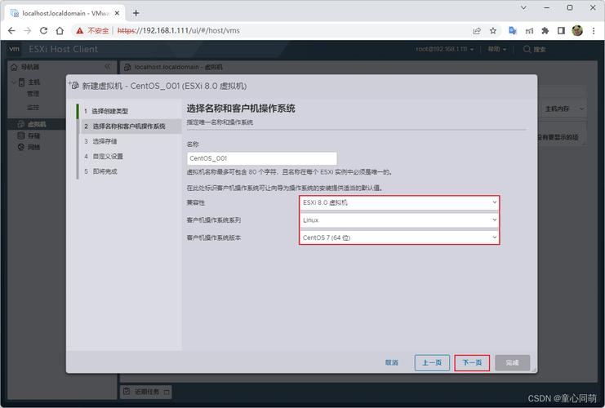Image resolution: width=605 pixels, height=408 pixels.
Task: Click the browser address bar URL
Action: 178,30
